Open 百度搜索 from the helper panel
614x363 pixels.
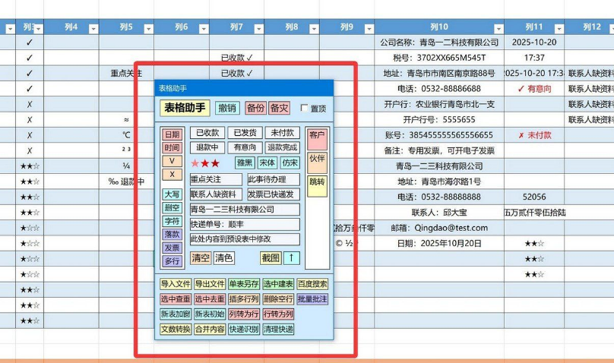312,285
